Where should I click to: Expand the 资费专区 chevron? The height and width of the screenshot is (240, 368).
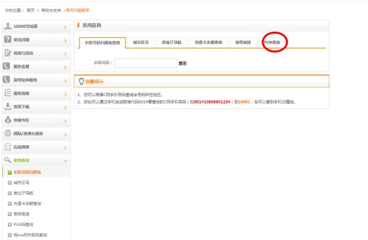click(x=66, y=121)
